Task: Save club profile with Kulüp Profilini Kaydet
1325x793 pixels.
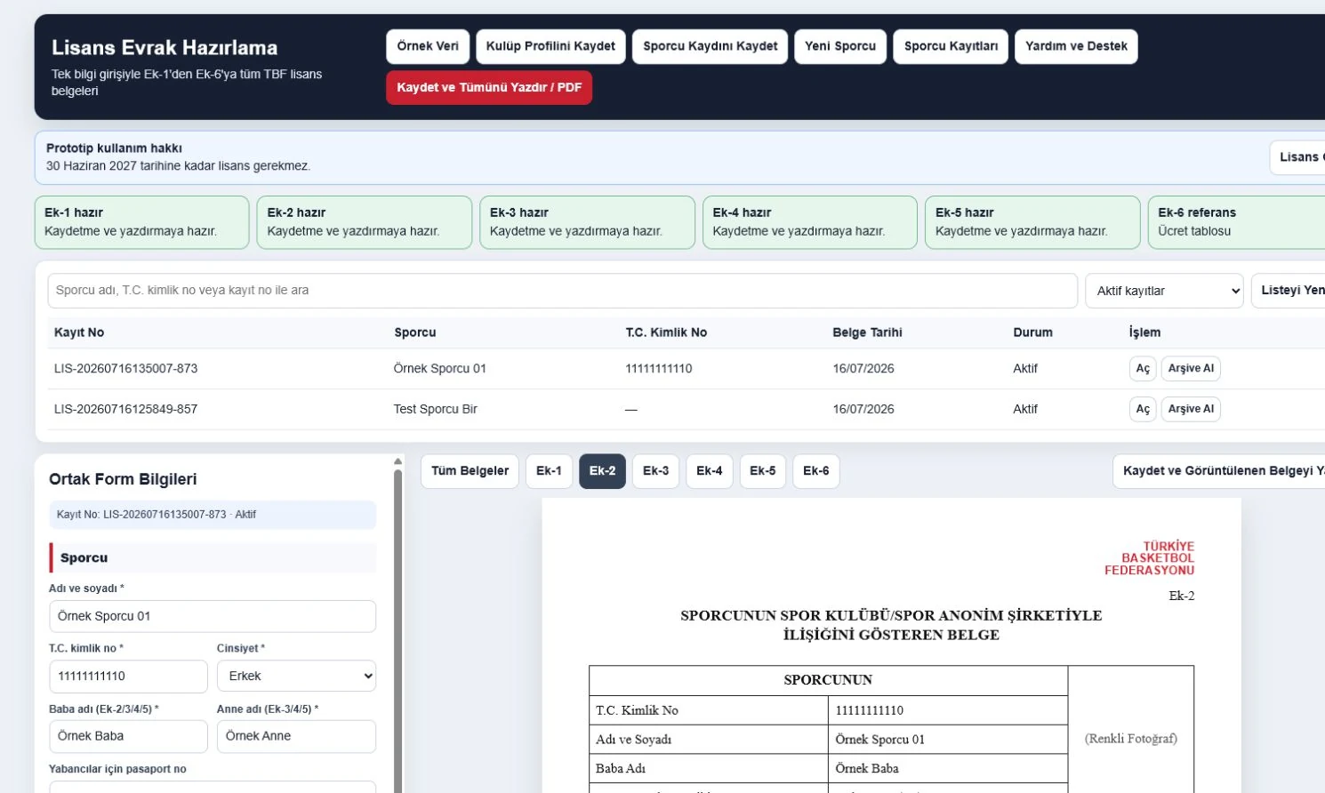Action: pyautogui.click(x=550, y=46)
